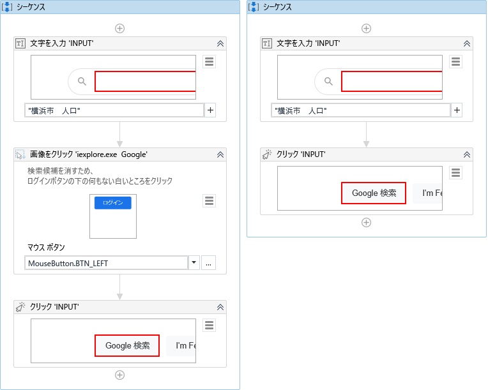Click the add-activity plus at bottom of right sequence
The height and width of the screenshot is (390, 488).
pos(366,222)
